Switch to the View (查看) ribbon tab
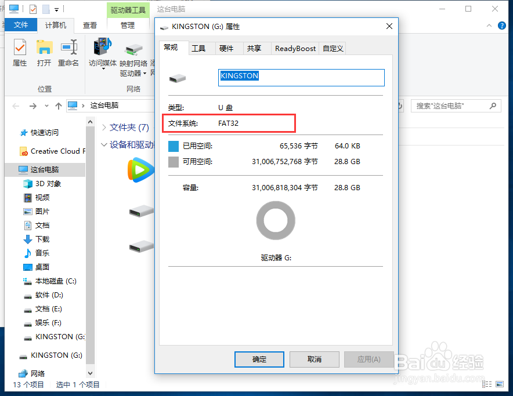Viewport: 513px width, 396px height. pyautogui.click(x=90, y=25)
